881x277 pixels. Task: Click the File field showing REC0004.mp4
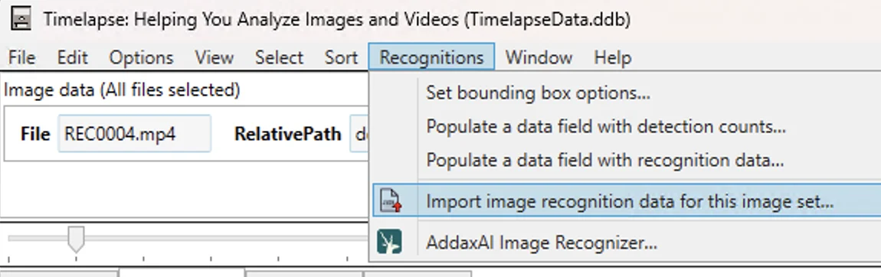click(x=134, y=133)
